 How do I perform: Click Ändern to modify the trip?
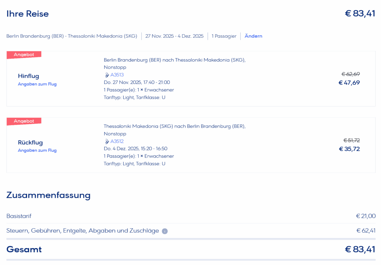[x=253, y=36]
